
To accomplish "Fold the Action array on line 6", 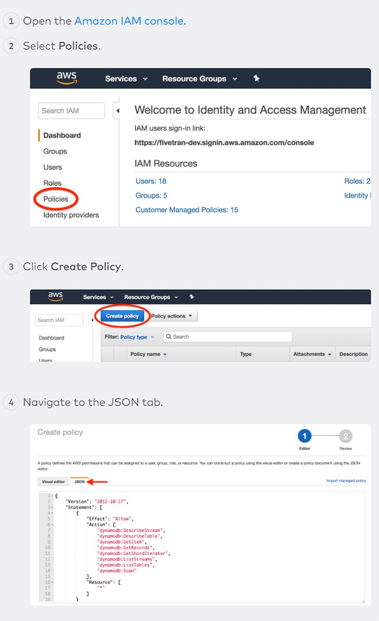I will coord(53,524).
